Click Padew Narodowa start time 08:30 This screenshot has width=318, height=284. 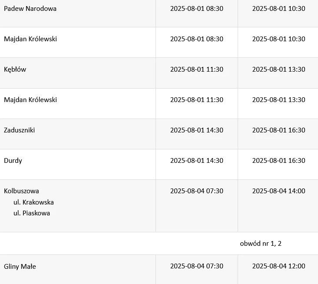click(197, 9)
